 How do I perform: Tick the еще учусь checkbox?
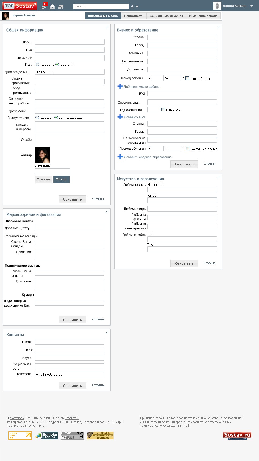[163, 110]
